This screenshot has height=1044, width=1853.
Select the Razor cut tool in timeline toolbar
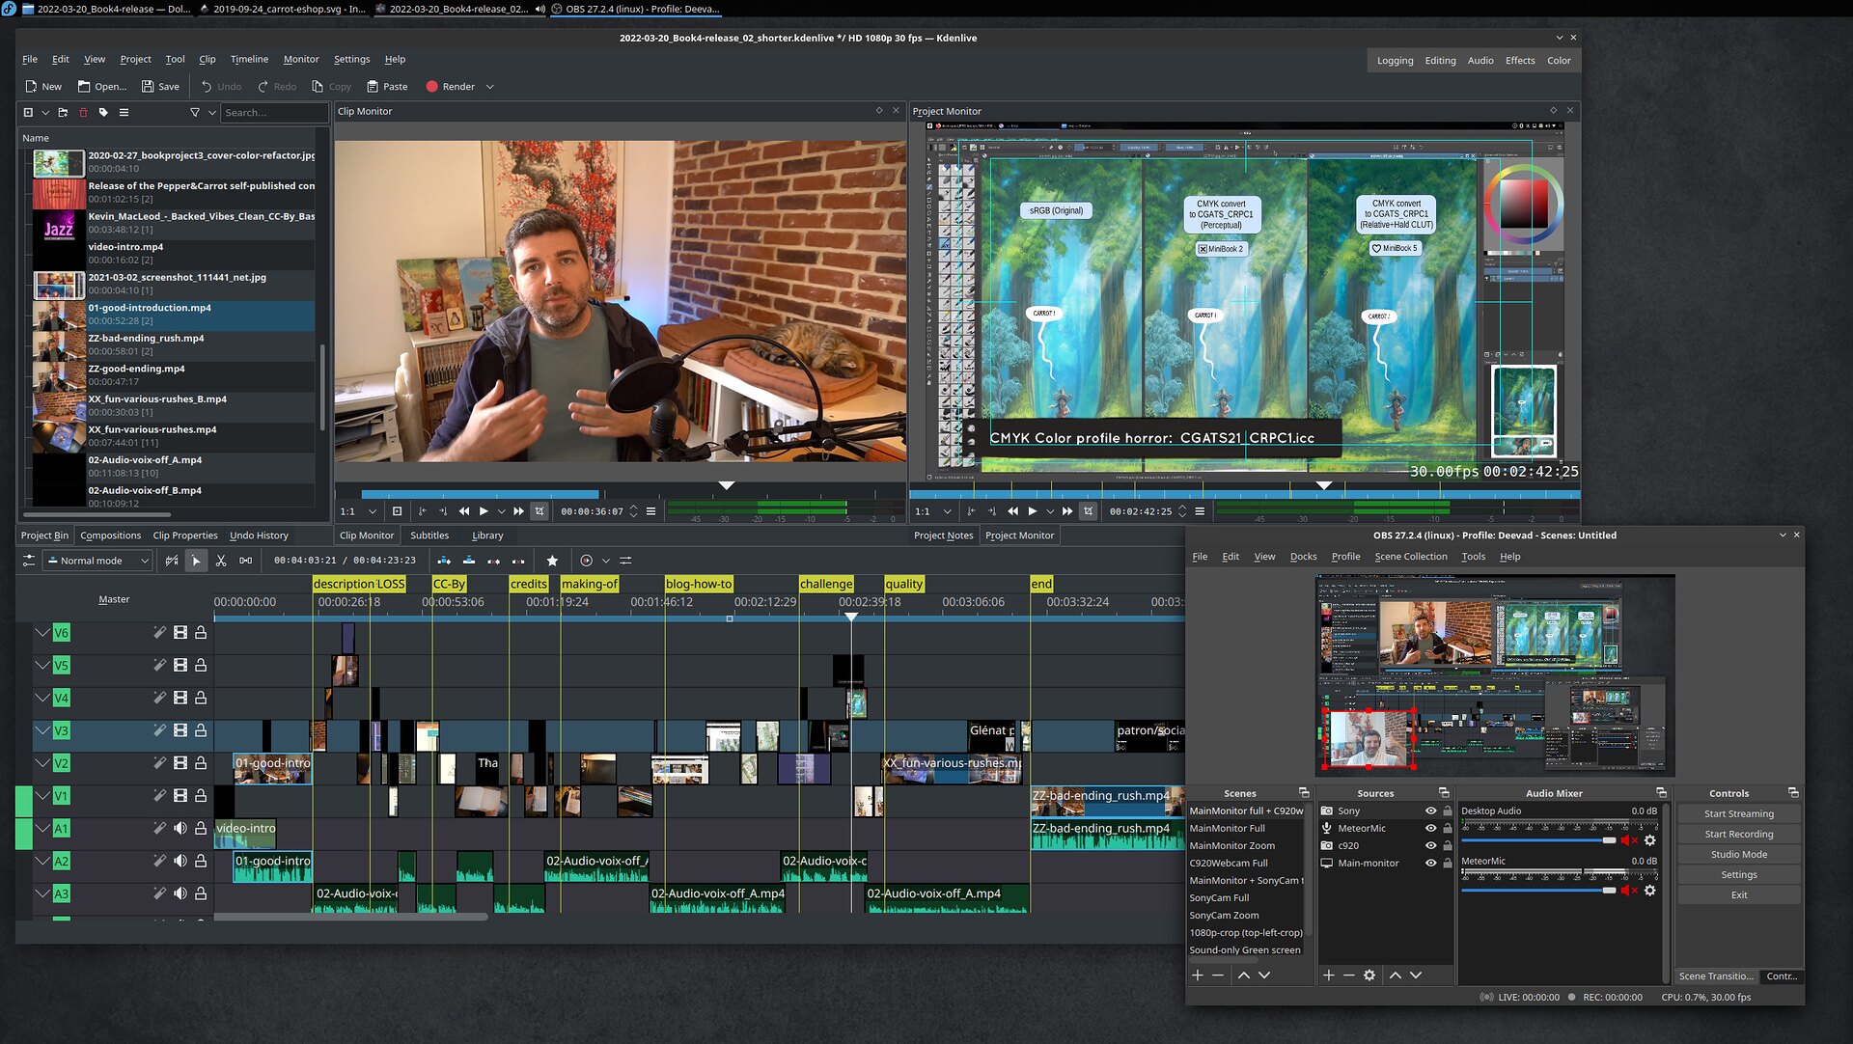point(221,561)
